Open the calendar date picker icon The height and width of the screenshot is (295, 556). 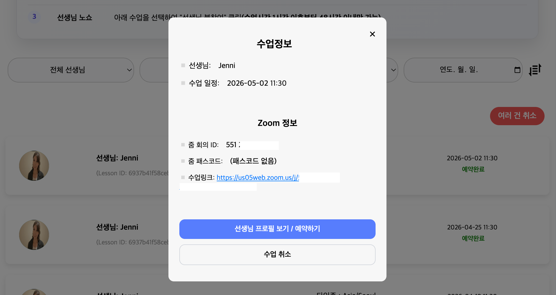tap(517, 70)
